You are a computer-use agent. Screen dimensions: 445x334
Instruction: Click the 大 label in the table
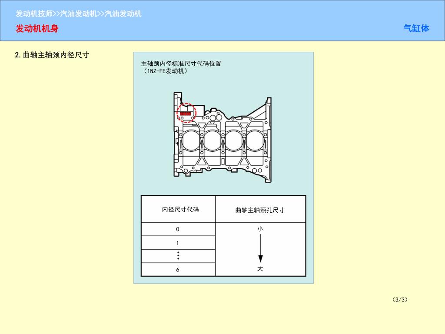260,269
